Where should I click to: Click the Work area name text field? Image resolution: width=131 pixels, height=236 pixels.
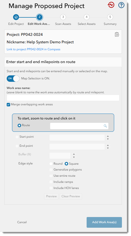[63, 98]
